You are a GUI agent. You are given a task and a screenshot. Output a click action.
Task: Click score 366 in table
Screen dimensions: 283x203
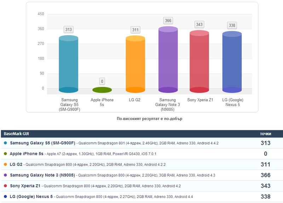tap(266, 175)
